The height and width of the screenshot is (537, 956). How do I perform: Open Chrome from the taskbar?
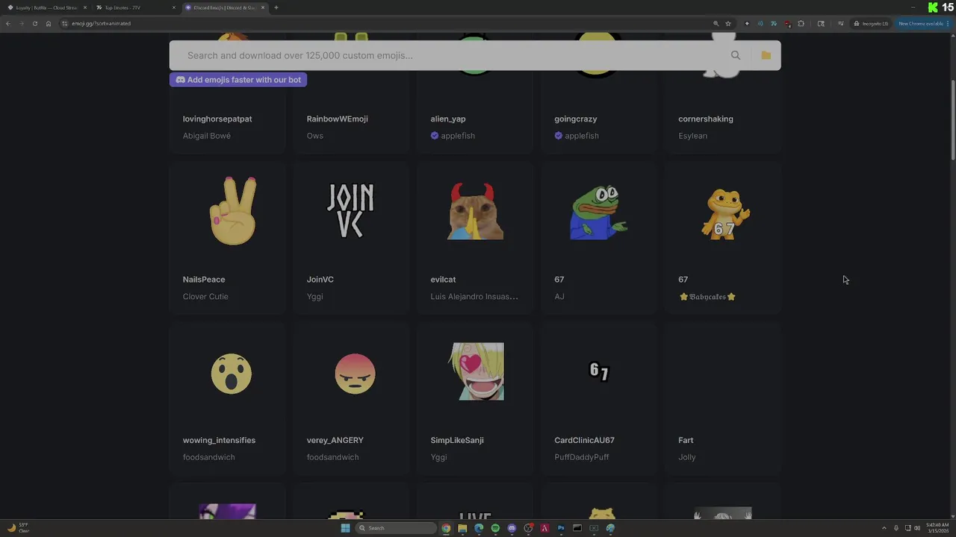(x=446, y=528)
